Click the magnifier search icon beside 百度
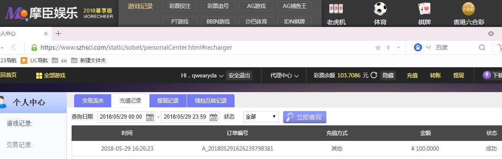 (x=482, y=48)
